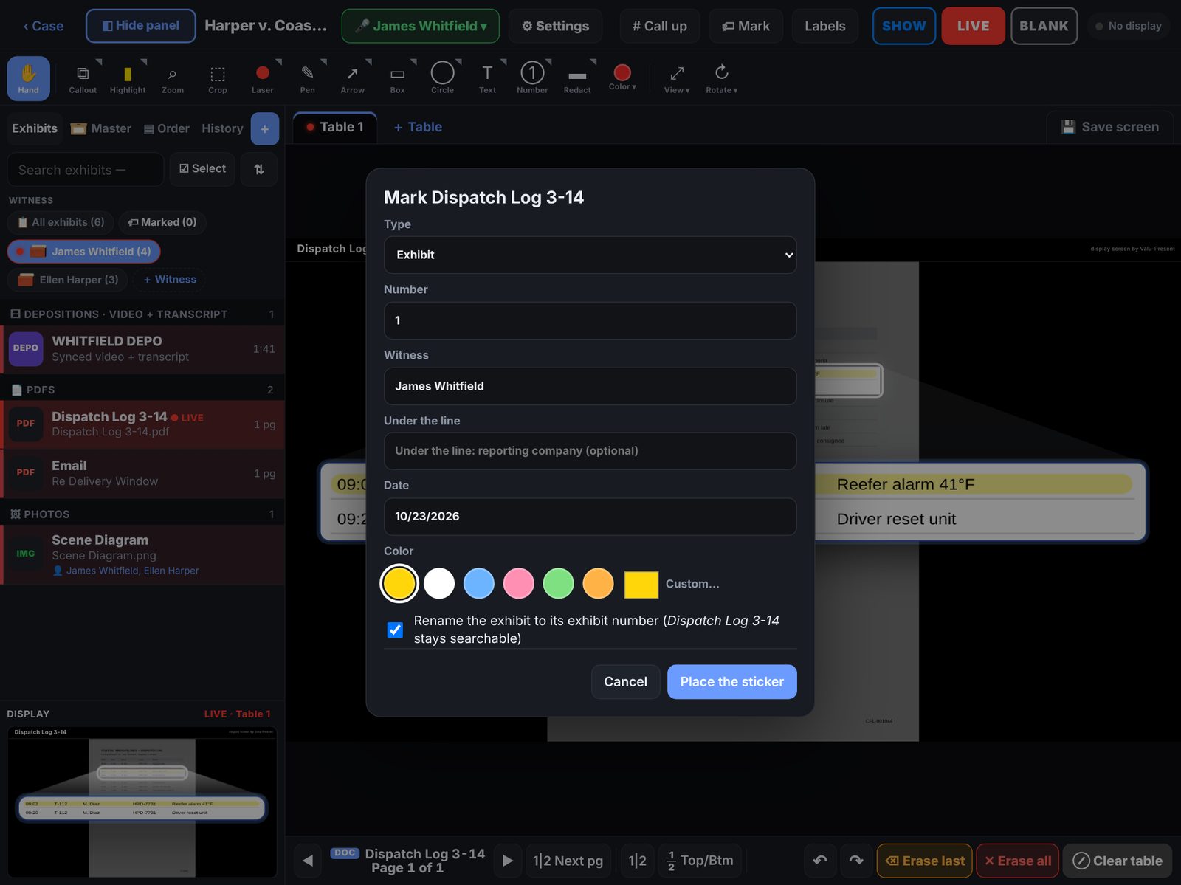This screenshot has width=1181, height=885.
Task: Go to previous page arrow
Action: tap(308, 861)
